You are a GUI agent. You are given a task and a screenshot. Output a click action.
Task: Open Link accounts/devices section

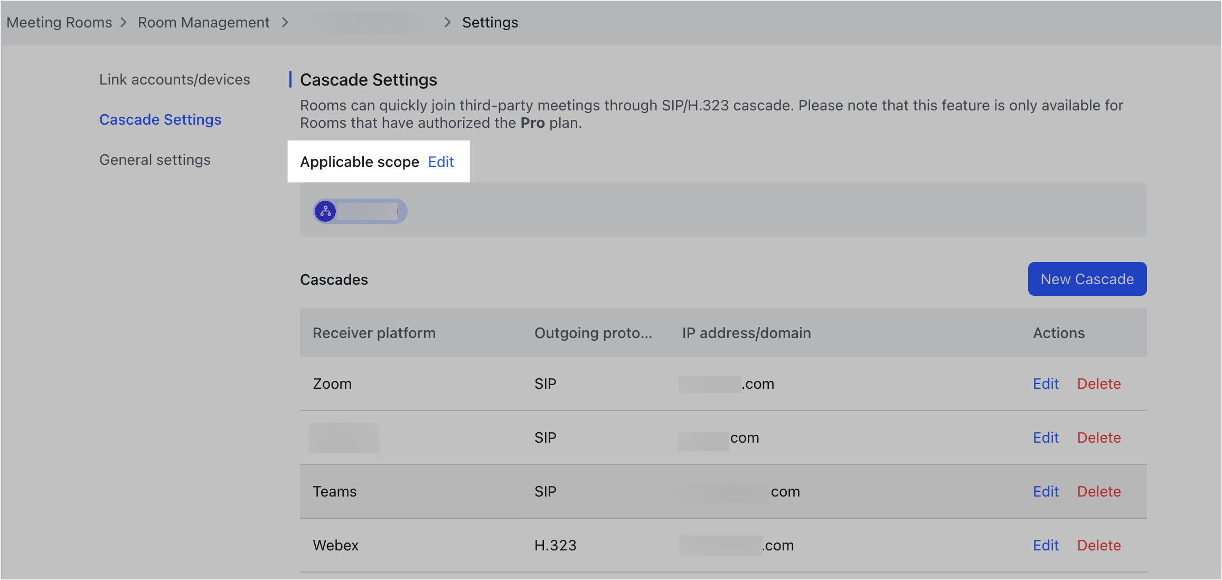(x=174, y=79)
